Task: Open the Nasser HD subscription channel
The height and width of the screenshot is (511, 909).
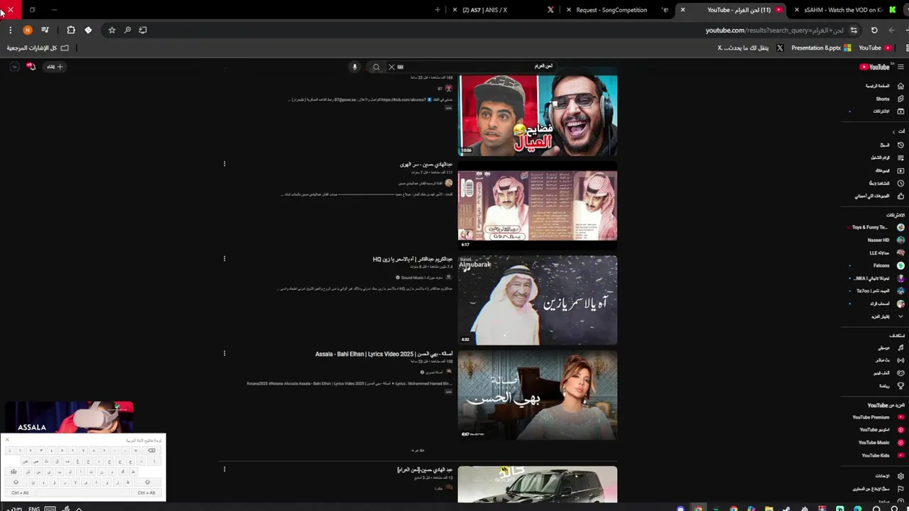Action: [885, 240]
